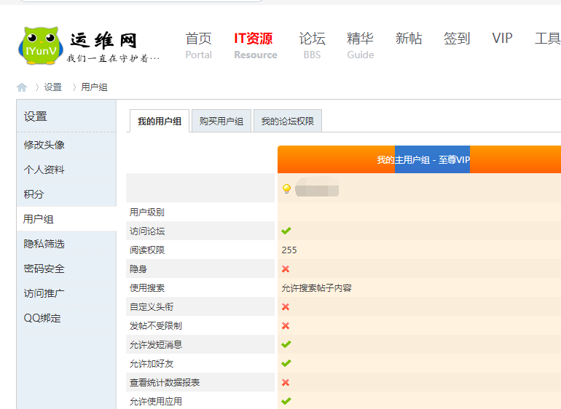561x409 pixels.
Task: Click the green check for 允许发短消息
Action: pyautogui.click(x=286, y=344)
